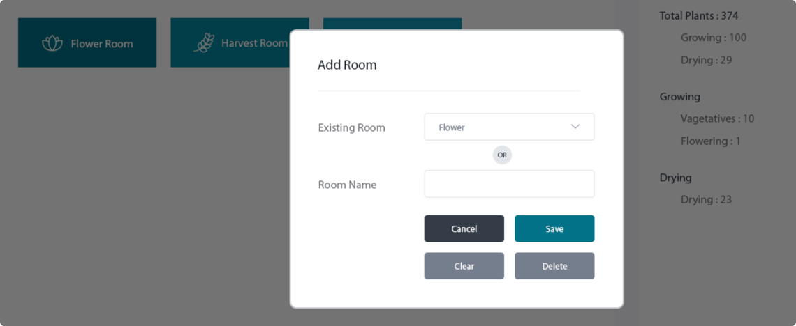Click the wheat harvest icon
The height and width of the screenshot is (326, 796).
(x=204, y=43)
